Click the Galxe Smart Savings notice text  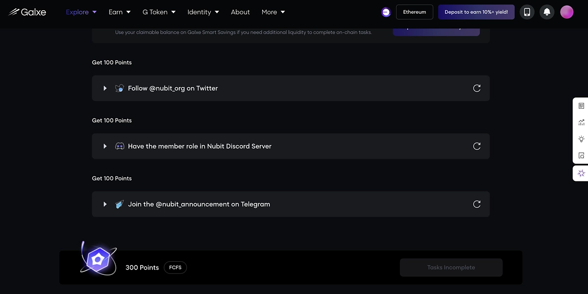coord(244,32)
